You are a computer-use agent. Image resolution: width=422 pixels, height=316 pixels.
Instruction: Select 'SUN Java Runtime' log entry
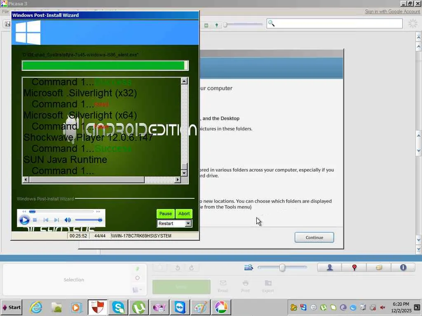tap(65, 160)
